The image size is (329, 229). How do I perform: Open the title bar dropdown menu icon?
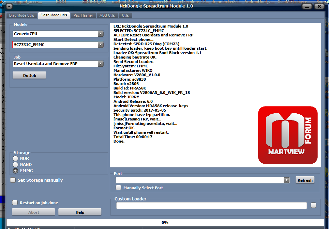(9, 6)
